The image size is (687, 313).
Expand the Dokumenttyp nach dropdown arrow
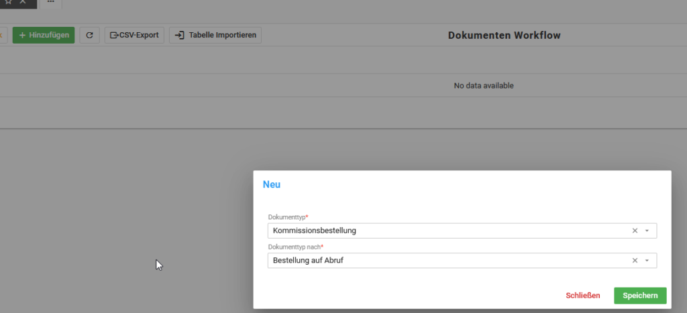647,261
